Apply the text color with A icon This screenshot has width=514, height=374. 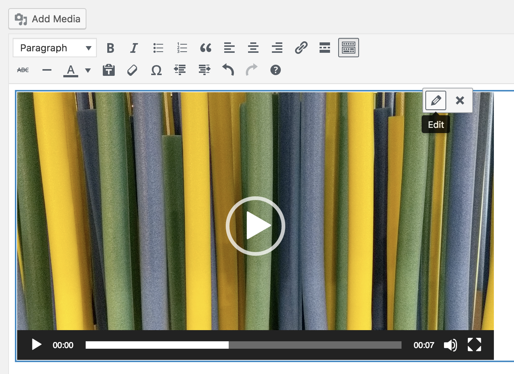[x=71, y=70]
